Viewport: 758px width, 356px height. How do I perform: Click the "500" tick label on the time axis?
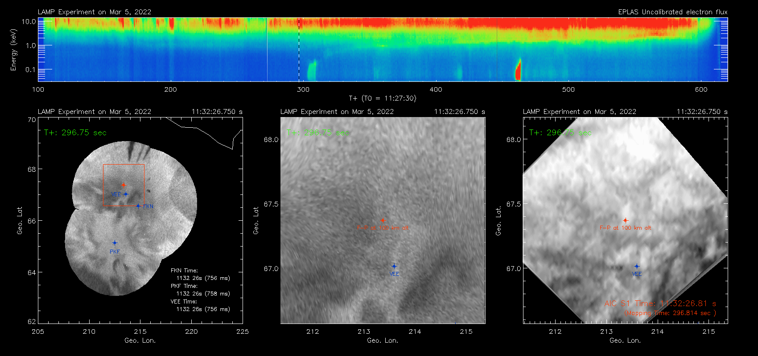click(x=568, y=89)
